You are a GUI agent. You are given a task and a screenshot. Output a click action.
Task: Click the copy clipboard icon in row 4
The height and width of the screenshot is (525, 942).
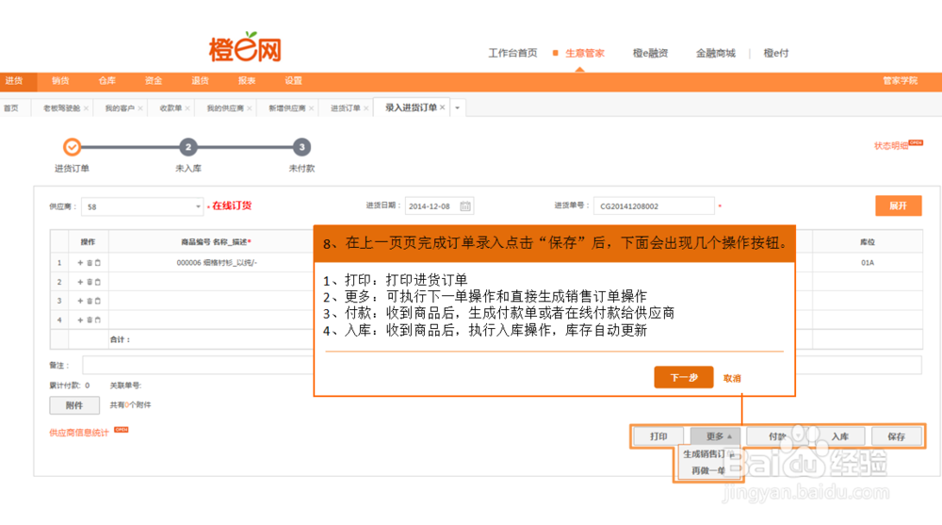point(98,320)
